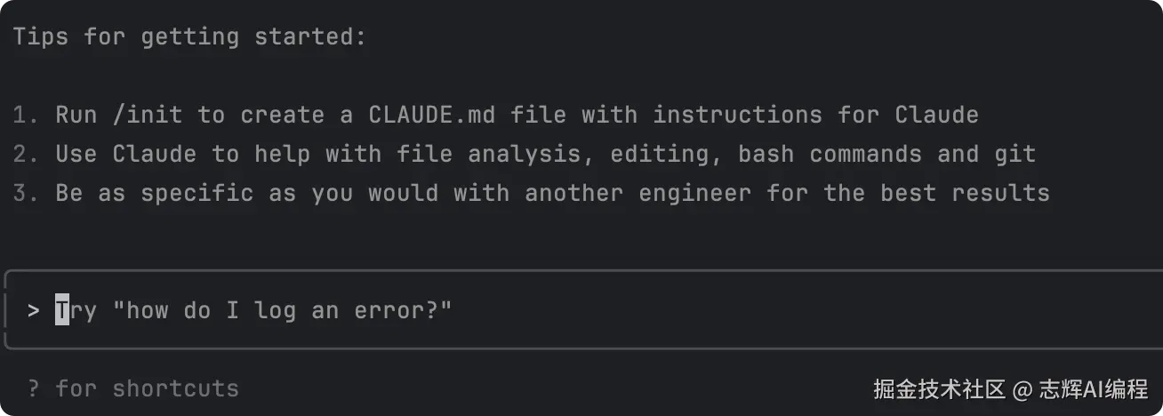
Task: Click the "@" symbol in the watermark
Action: point(1023,389)
